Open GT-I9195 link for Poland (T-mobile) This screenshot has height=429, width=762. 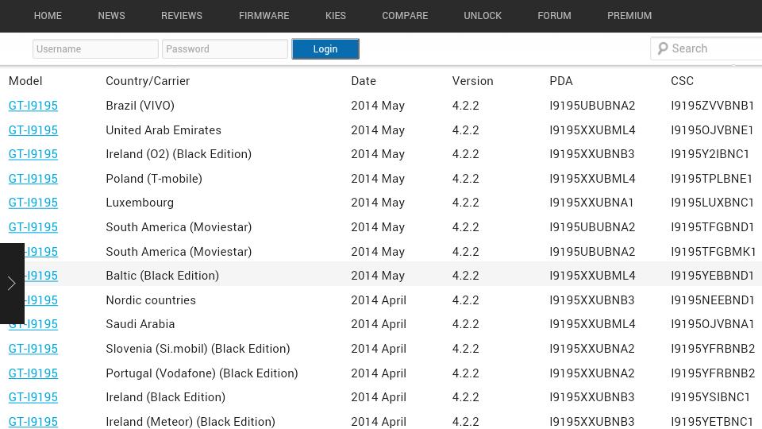tap(33, 179)
